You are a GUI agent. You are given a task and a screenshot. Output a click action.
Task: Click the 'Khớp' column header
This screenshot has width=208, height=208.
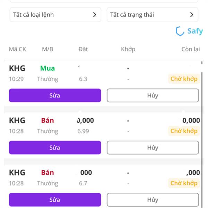(x=128, y=49)
